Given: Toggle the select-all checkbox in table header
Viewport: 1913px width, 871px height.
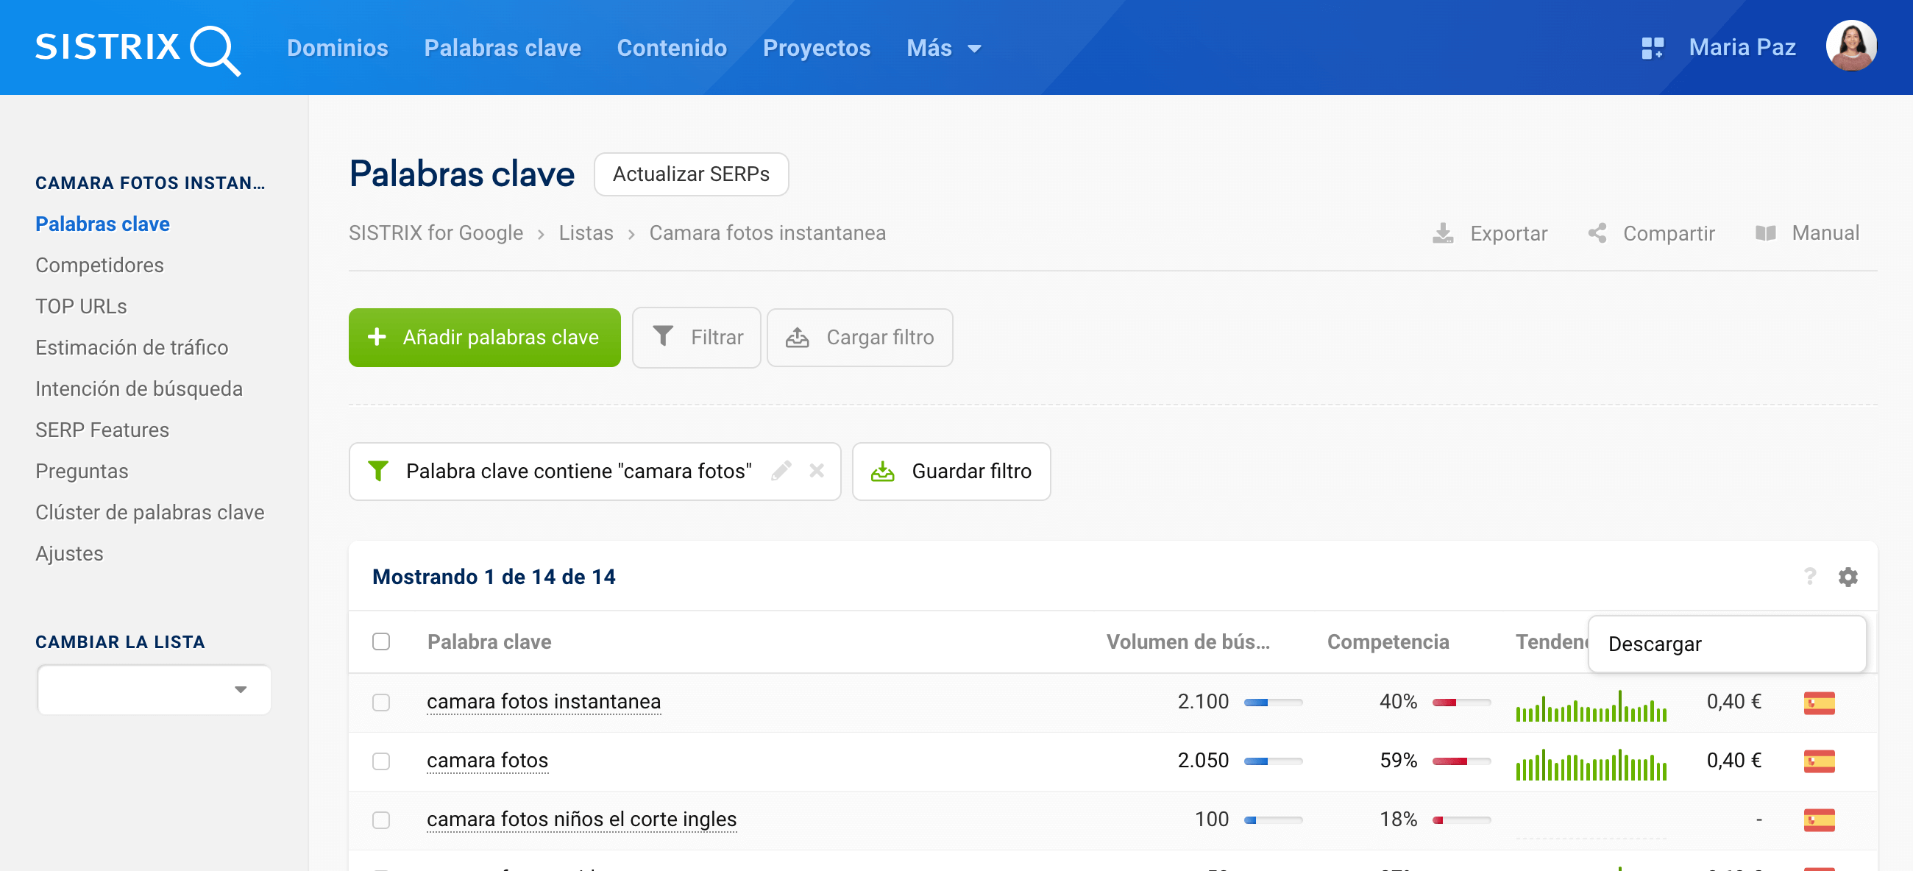Looking at the screenshot, I should (x=381, y=641).
